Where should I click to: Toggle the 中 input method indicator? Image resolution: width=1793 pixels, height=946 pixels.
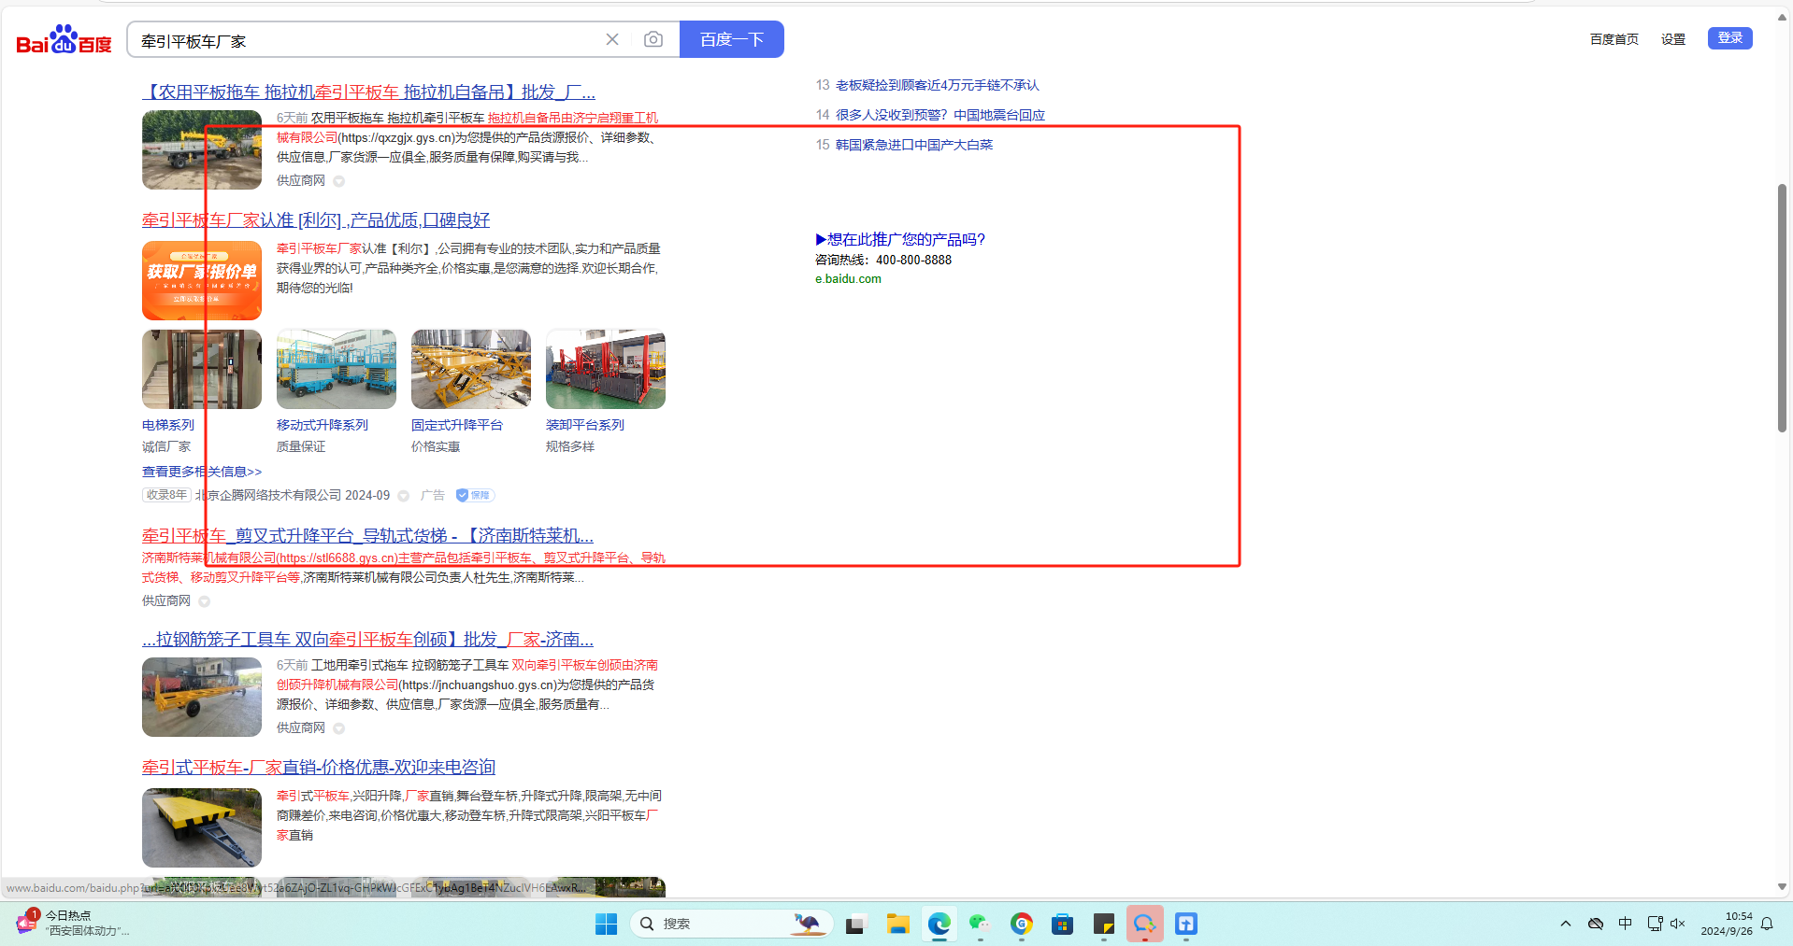click(1626, 924)
